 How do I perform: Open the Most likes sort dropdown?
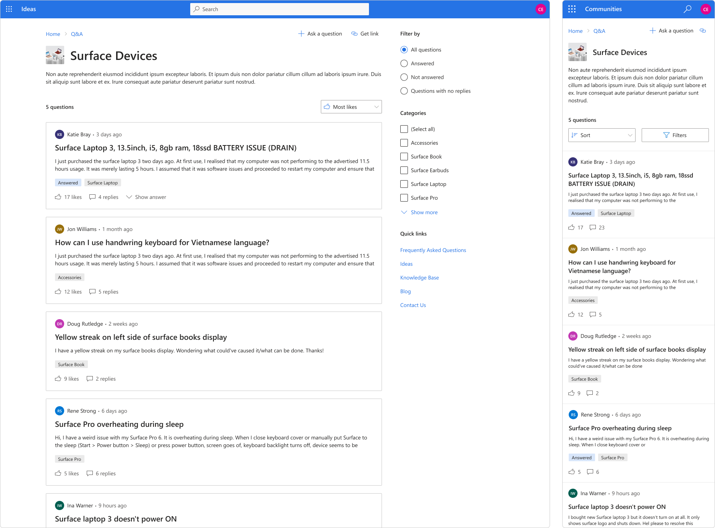click(x=351, y=107)
